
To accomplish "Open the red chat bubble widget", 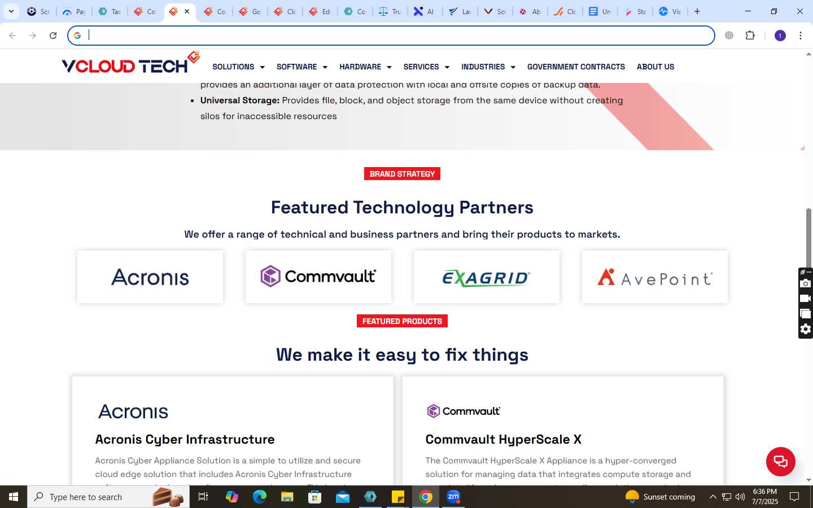I will tap(780, 461).
